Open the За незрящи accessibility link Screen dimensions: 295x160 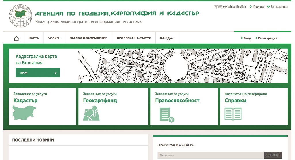tap(279, 7)
